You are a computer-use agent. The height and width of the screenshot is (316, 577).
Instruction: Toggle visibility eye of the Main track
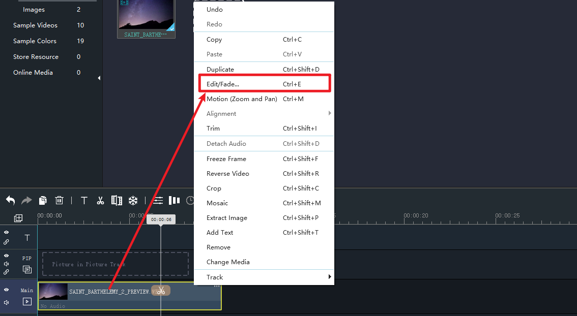(x=6, y=290)
